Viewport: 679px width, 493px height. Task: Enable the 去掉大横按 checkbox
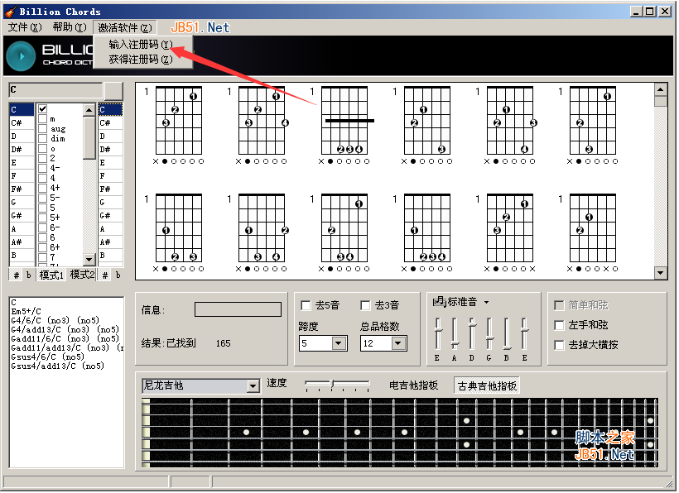tap(559, 345)
